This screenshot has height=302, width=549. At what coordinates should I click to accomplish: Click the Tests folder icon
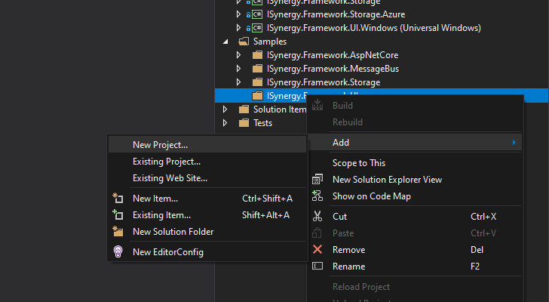coord(244,123)
